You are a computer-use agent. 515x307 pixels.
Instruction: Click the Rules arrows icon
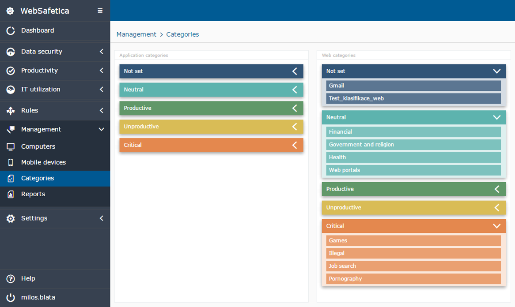pos(11,111)
